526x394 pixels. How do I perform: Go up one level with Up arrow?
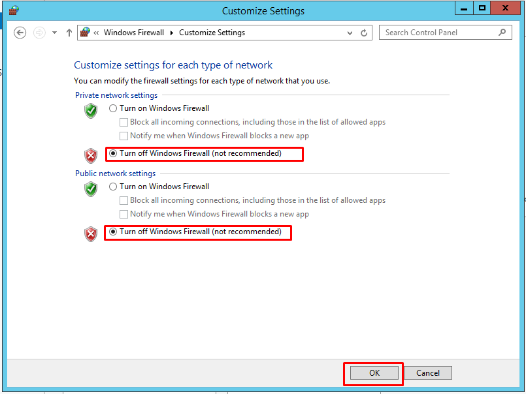pyautogui.click(x=69, y=33)
